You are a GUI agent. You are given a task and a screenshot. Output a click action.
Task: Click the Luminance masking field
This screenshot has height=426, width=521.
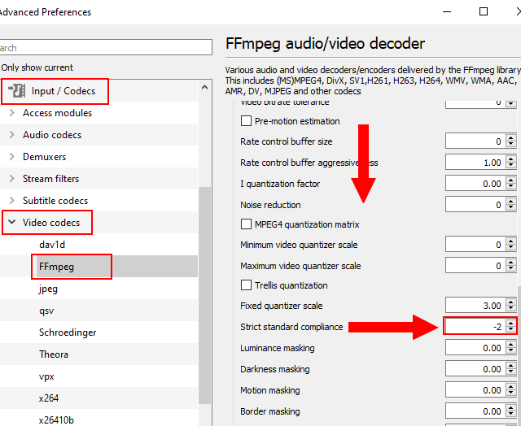point(475,348)
